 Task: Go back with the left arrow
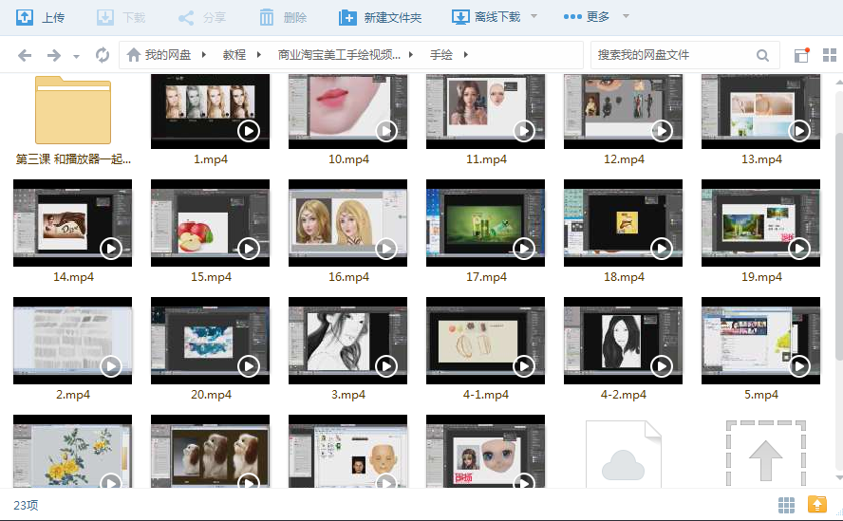pyautogui.click(x=25, y=55)
